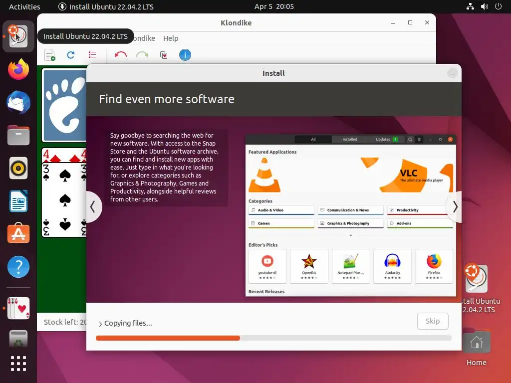Redo the Klondike move with green arrow
The image size is (511, 383).
click(142, 55)
